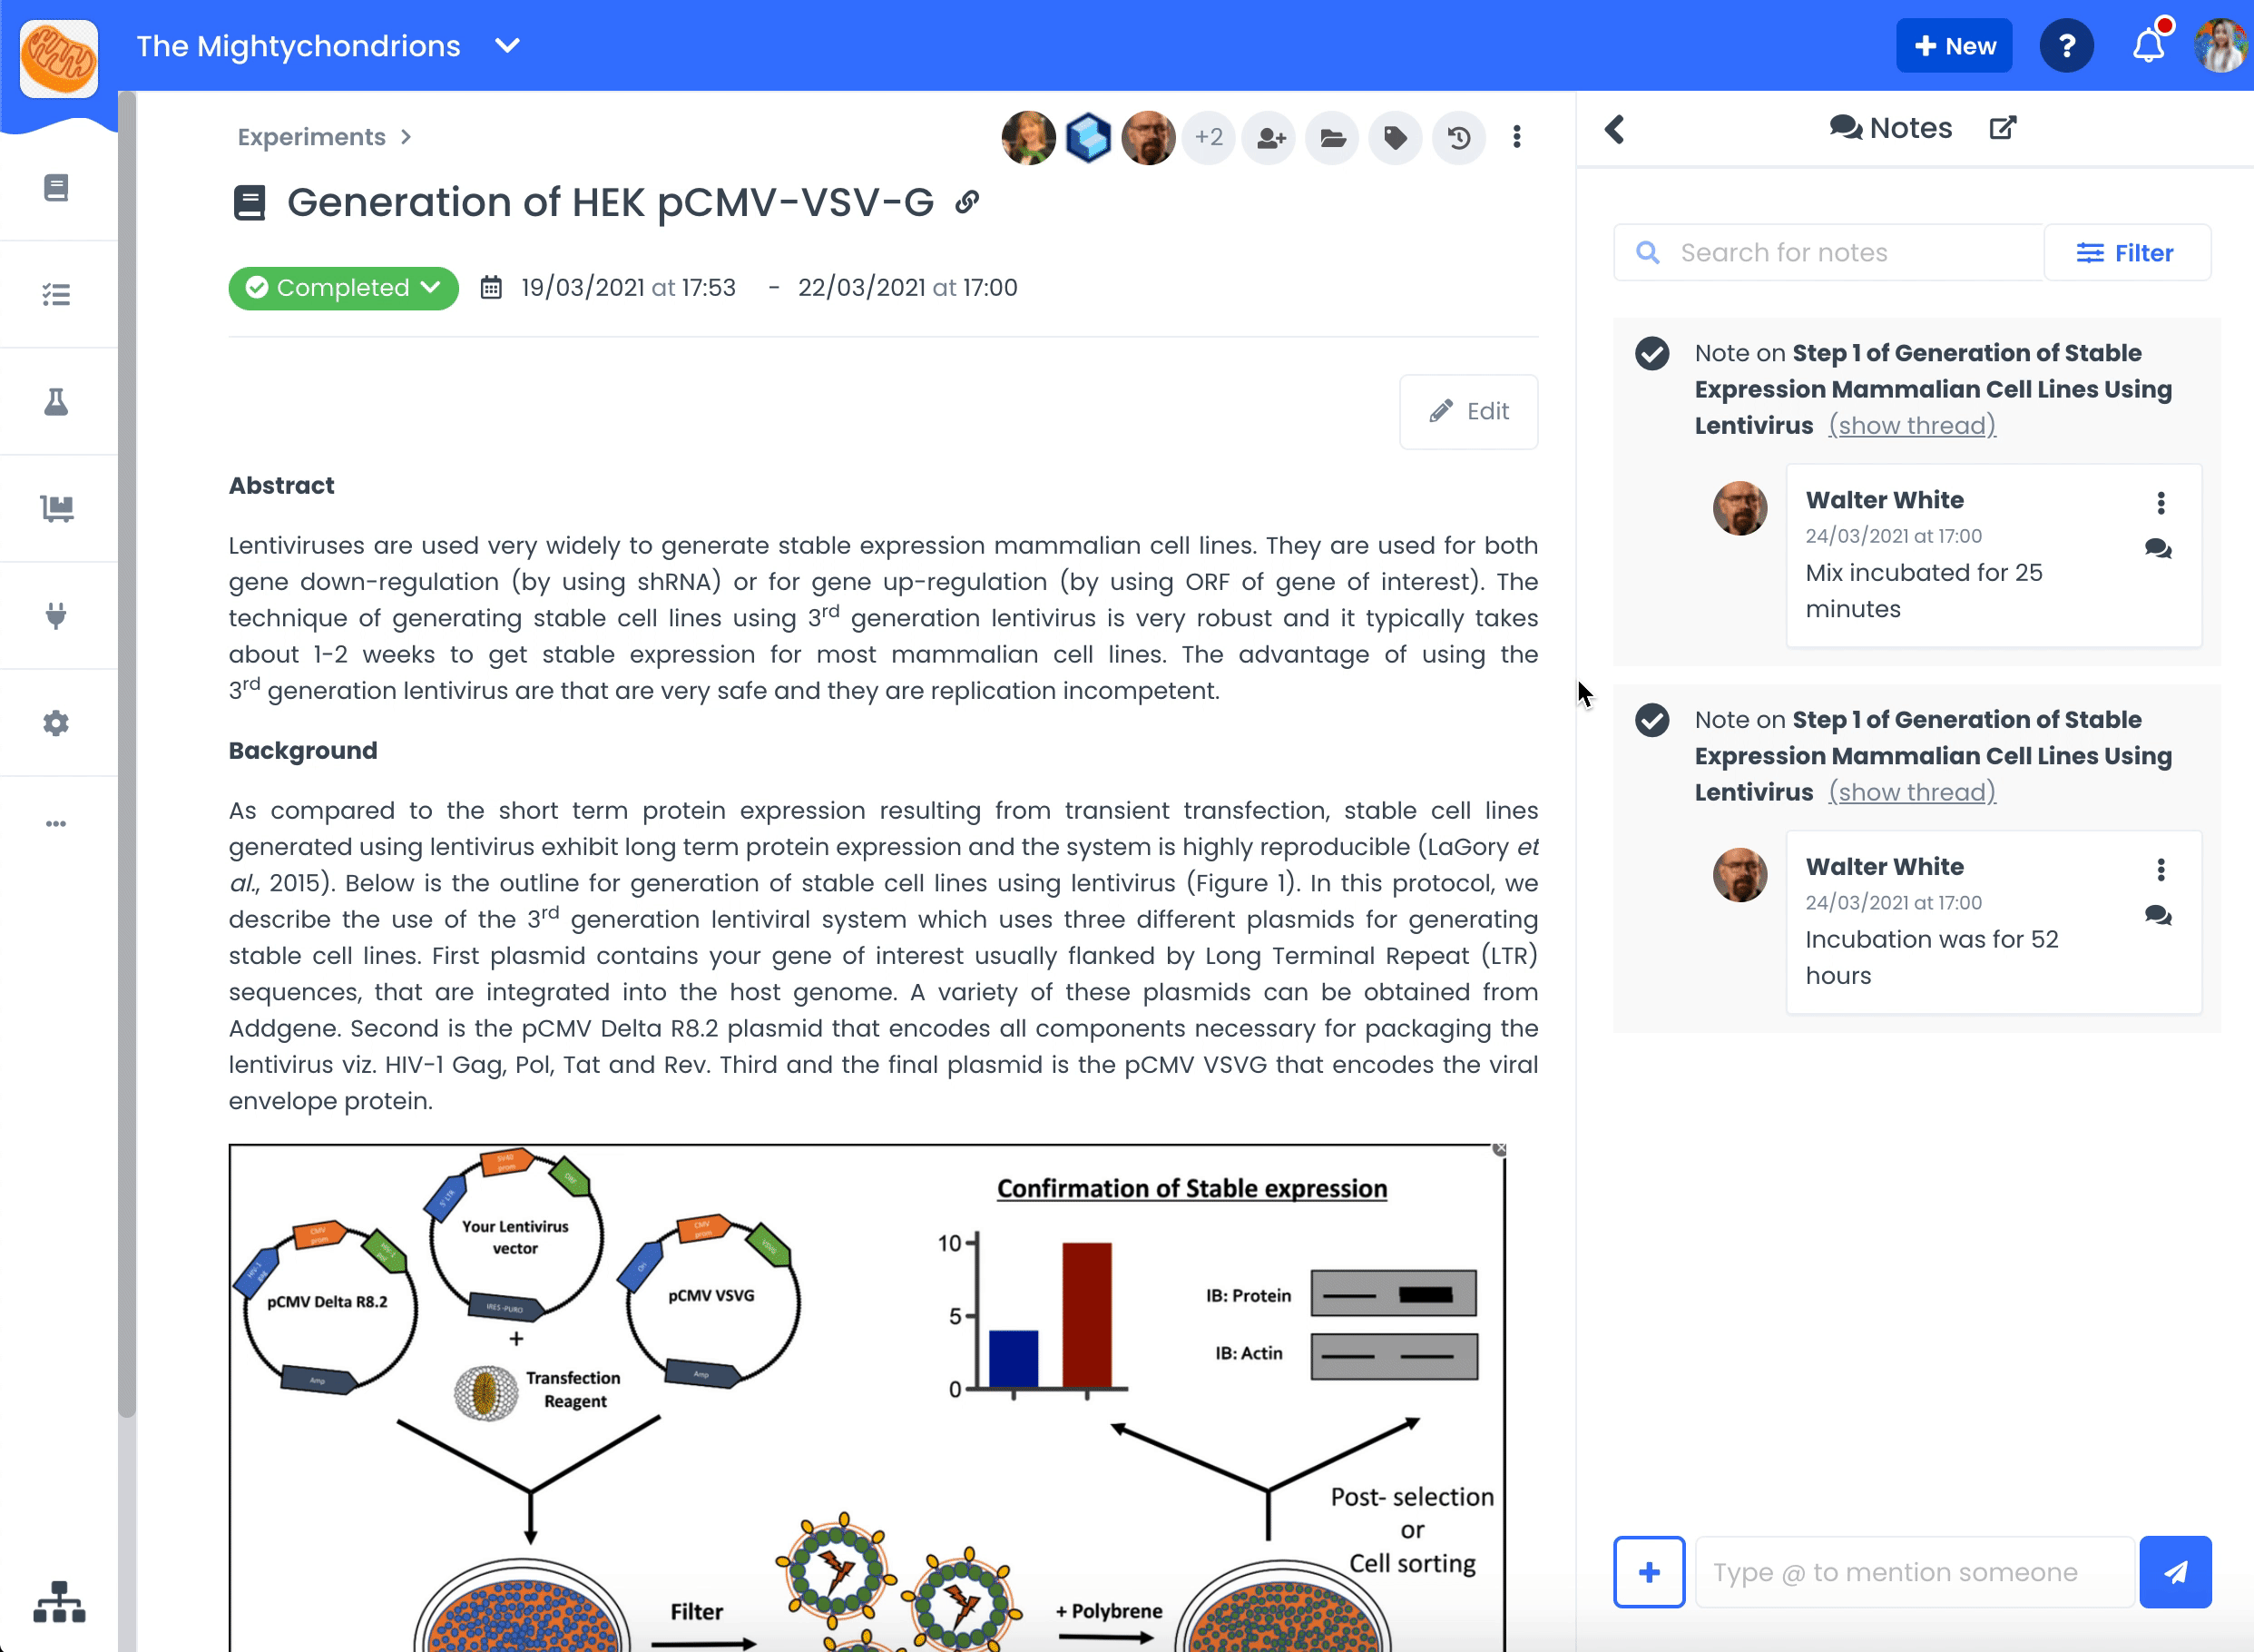
Task: Toggle the checkmark on the 25 minutes note
Action: pyautogui.click(x=1651, y=353)
